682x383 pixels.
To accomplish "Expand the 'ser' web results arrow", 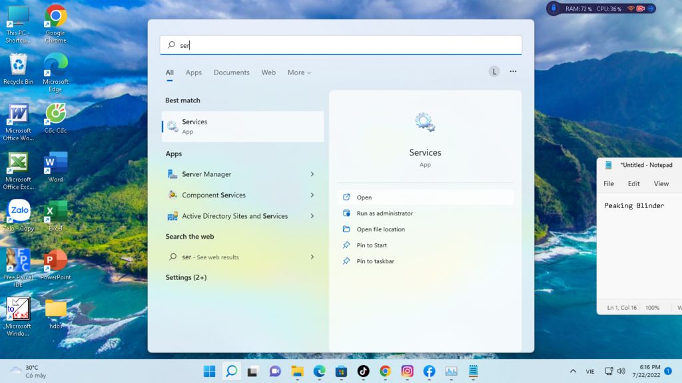I will pos(312,257).
